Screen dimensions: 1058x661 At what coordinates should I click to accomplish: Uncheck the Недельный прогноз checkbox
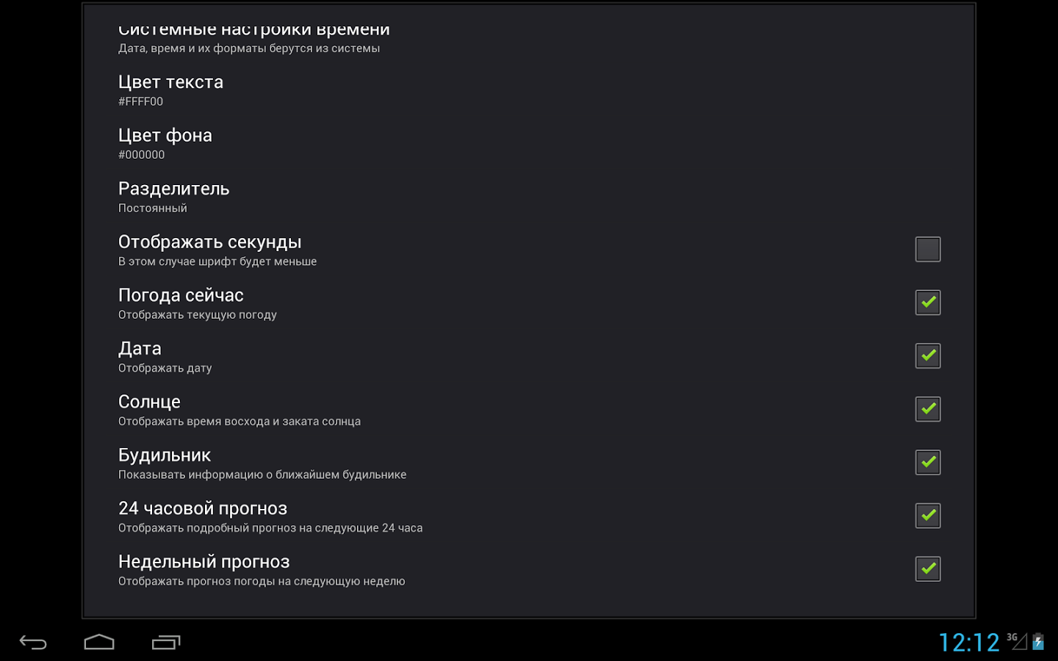pos(928,568)
